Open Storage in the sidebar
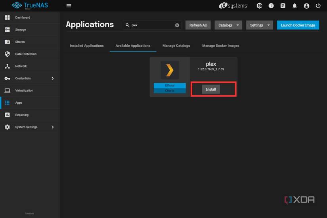The image size is (327, 218). [x=30, y=30]
